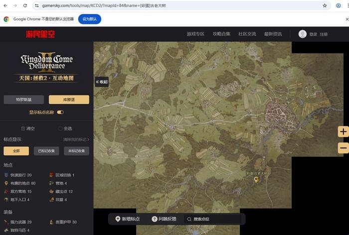
Task: Switch to the 特罗斯基 map tab
Action: click(x=23, y=100)
